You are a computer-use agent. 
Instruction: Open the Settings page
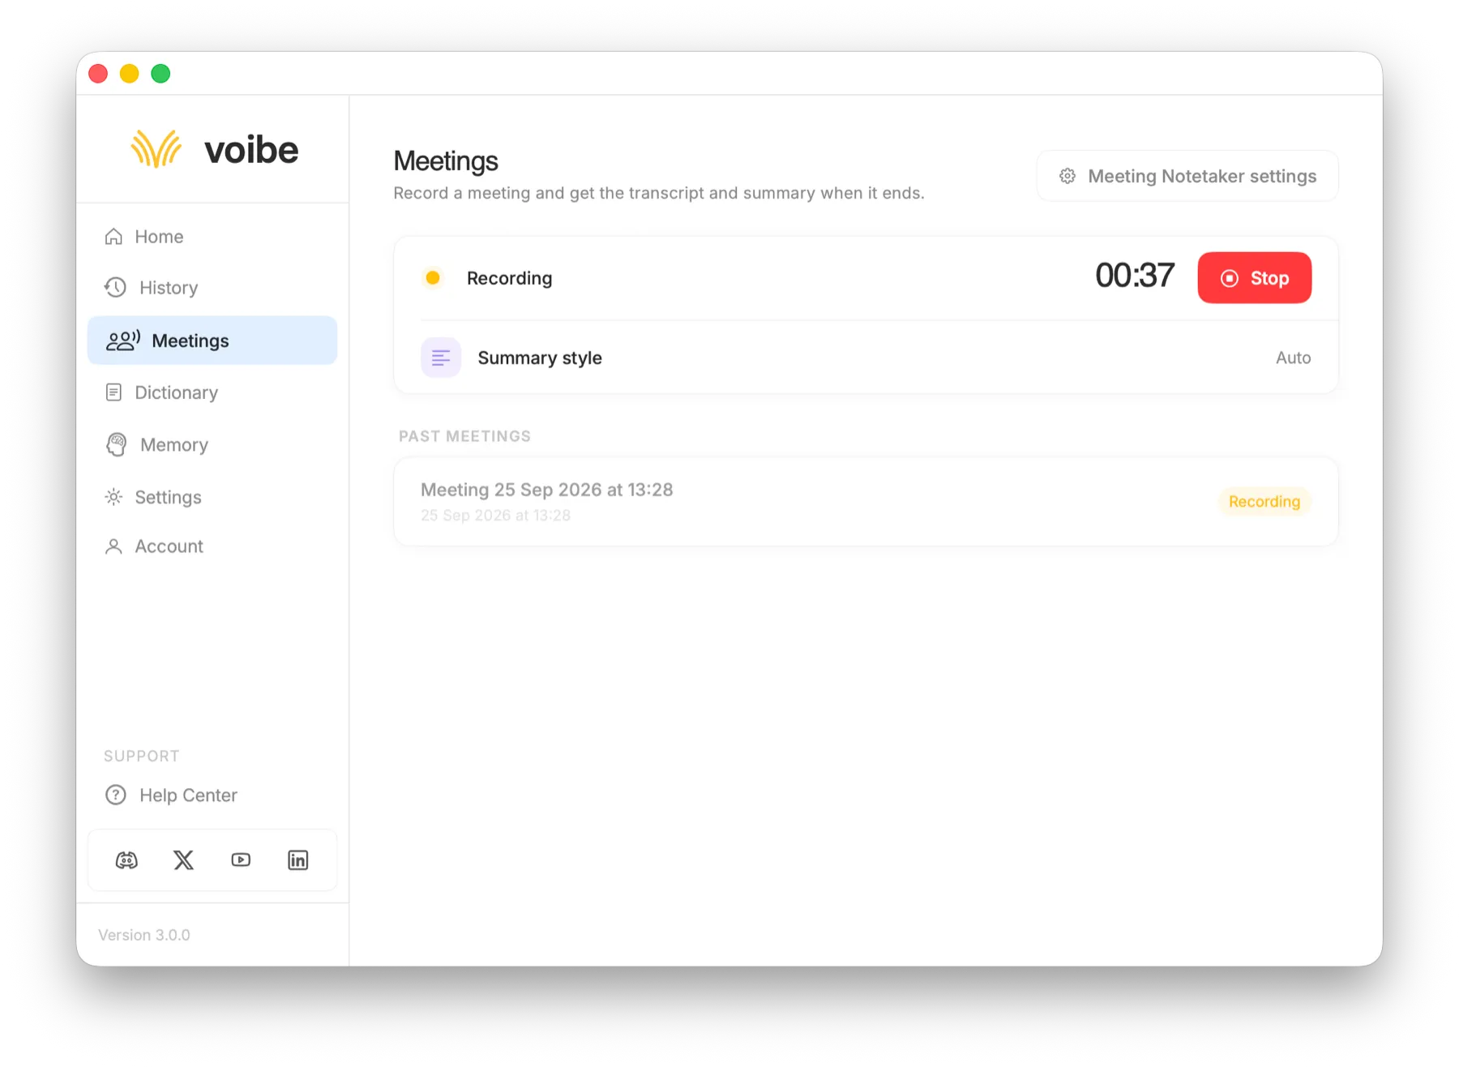tap(212, 497)
